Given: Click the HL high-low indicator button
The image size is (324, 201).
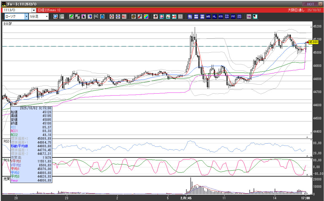Looking at the screenshot, I should click(215, 17).
